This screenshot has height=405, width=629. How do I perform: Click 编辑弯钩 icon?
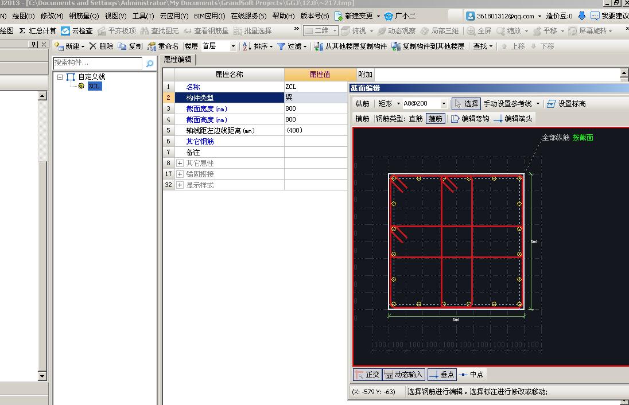455,119
